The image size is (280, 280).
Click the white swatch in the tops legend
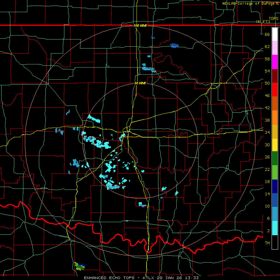tap(275, 34)
